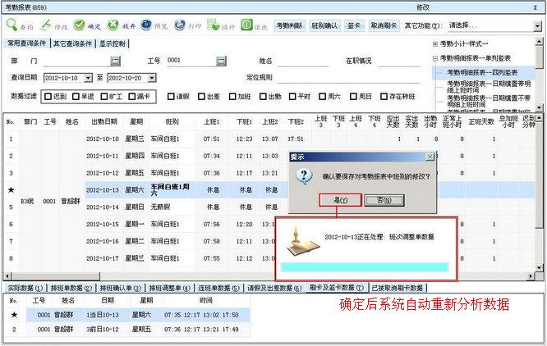The image size is (547, 346).
Task: Click the 班别确认 button
Action: (x=324, y=25)
